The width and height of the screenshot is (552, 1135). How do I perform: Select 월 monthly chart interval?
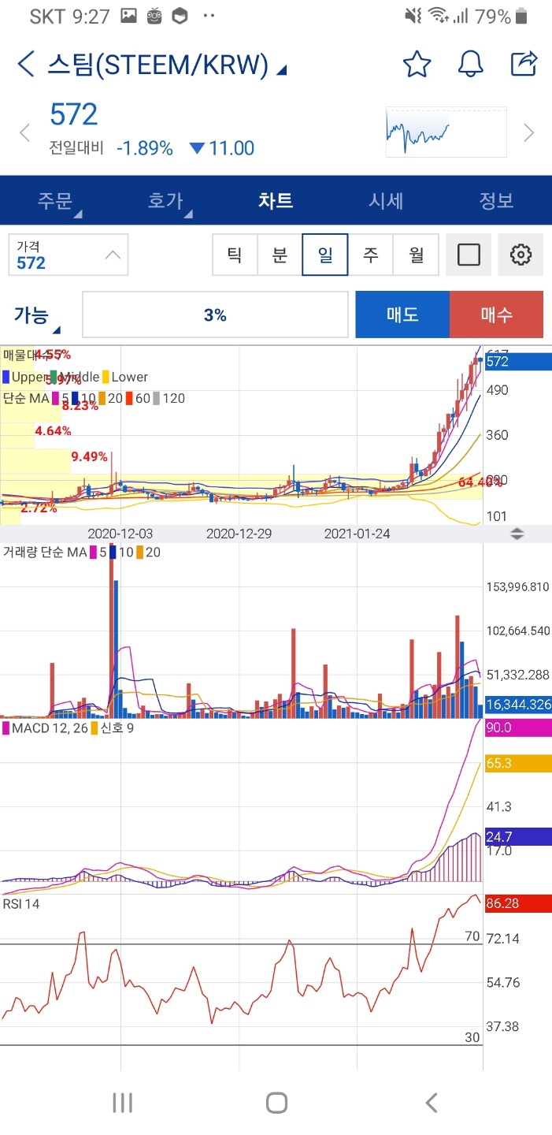coord(416,255)
